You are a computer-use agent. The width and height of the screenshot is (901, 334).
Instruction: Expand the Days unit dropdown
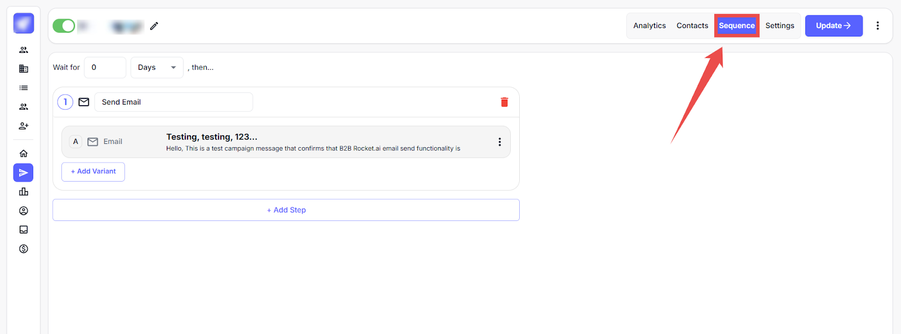pos(157,67)
